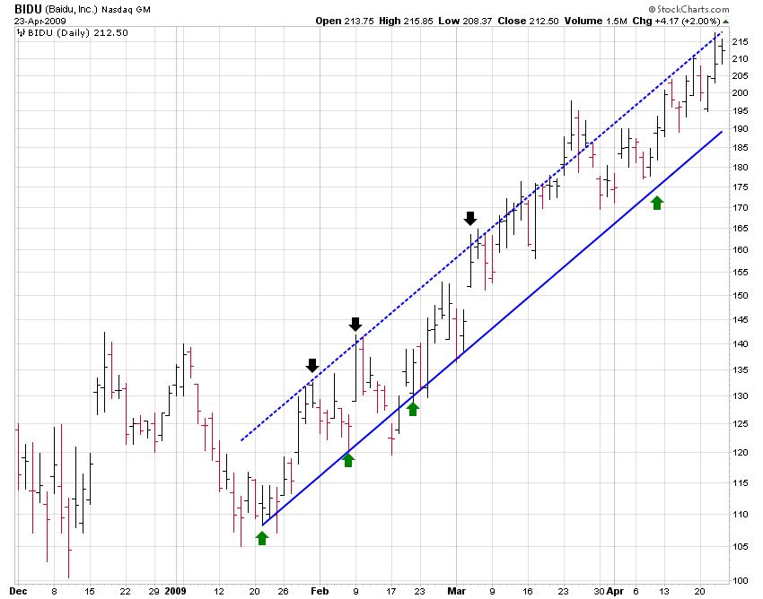The image size is (763, 599).
Task: Click the price-bar icon in the chart legend
Action: pyautogui.click(x=21, y=33)
